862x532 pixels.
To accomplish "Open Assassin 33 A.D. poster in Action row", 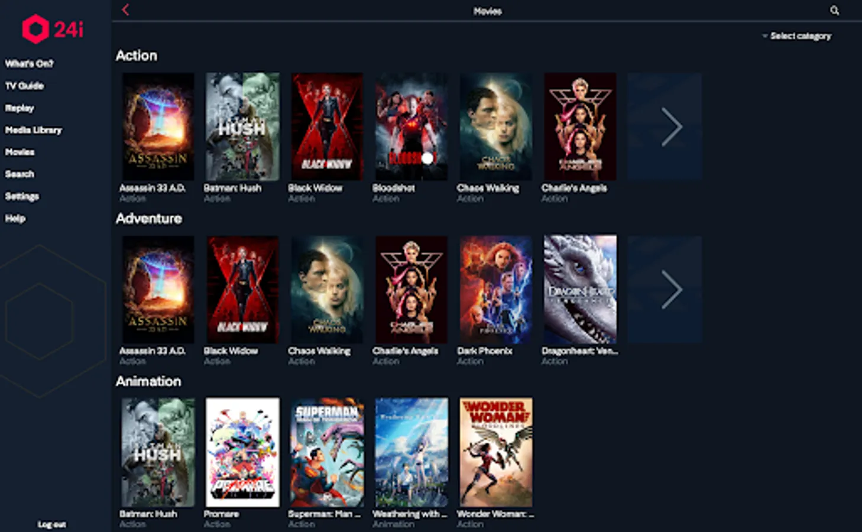I will pyautogui.click(x=158, y=126).
